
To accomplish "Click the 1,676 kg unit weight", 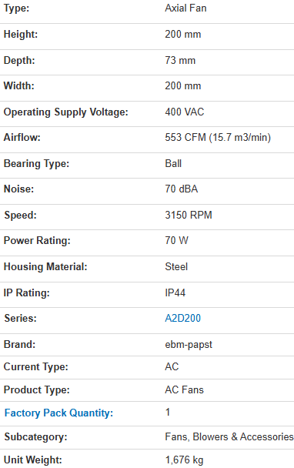I will click(184, 460).
